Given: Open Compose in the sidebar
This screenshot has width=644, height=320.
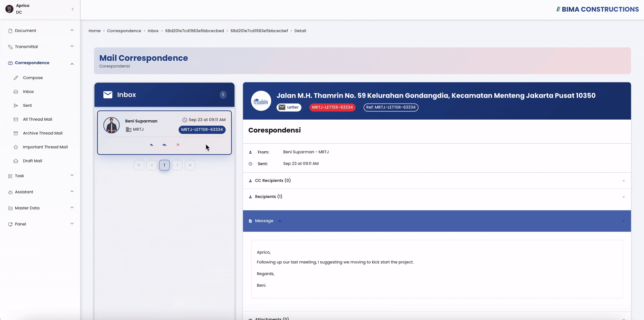Looking at the screenshot, I should coord(33,78).
